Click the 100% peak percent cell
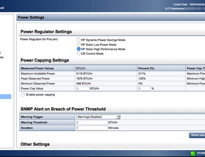The width and height of the screenshot is (205, 157). coord(142,78)
